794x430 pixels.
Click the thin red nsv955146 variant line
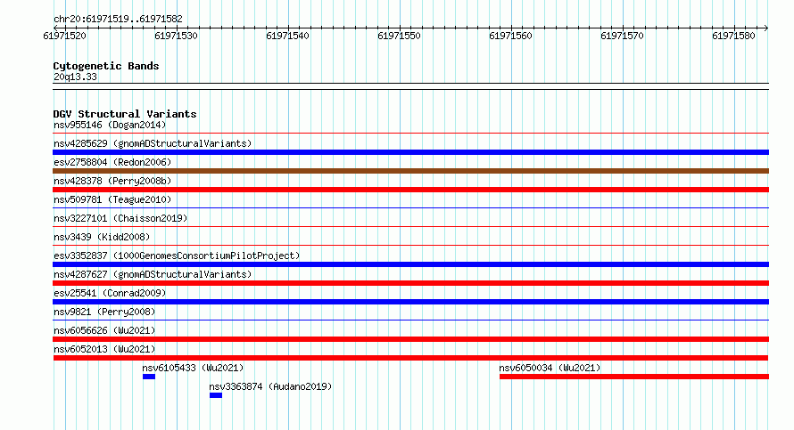pos(410,134)
